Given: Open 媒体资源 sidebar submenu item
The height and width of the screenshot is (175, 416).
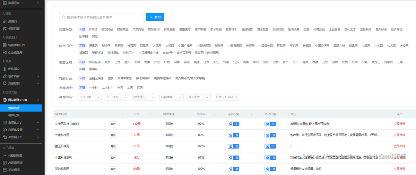Looking at the screenshot, I should tap(21, 108).
